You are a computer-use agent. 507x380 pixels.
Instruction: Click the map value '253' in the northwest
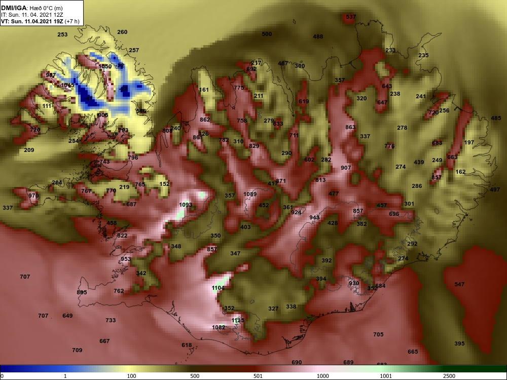pos(62,34)
